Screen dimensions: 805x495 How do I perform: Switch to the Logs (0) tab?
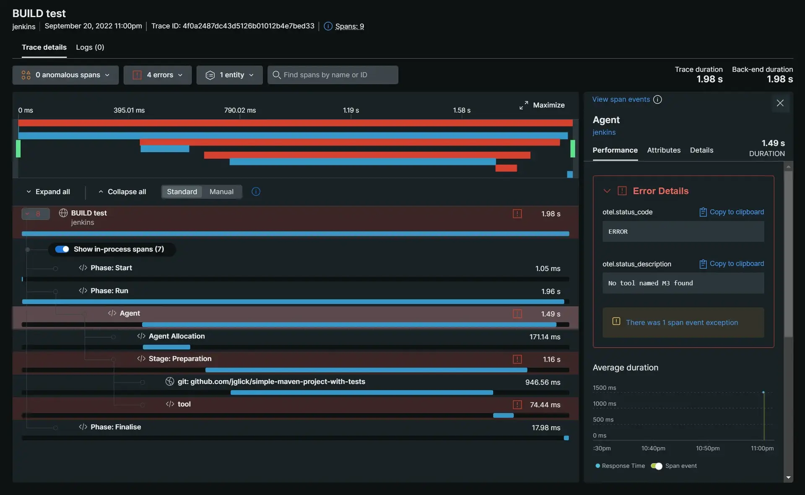(90, 47)
